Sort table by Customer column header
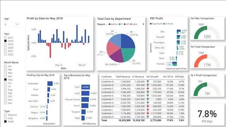This screenshot has height=127, width=226. 106,77
